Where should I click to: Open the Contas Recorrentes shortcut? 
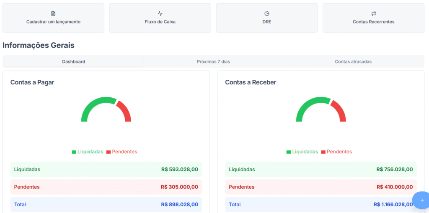[x=374, y=18]
